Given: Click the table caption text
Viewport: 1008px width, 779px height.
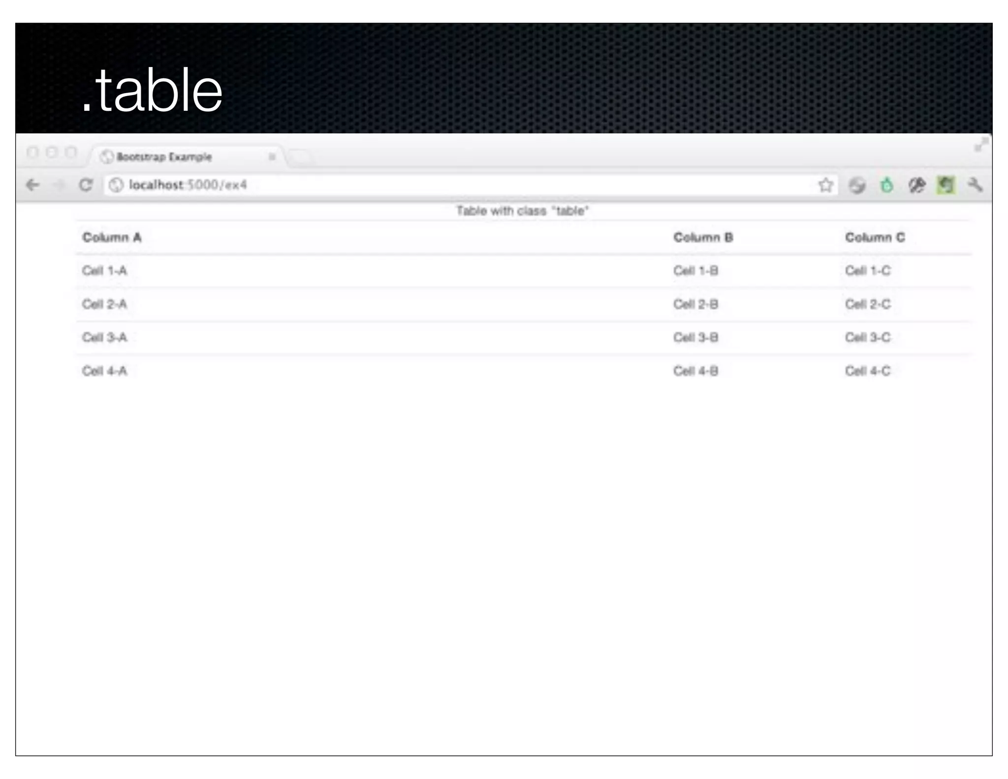Looking at the screenshot, I should click(x=522, y=211).
